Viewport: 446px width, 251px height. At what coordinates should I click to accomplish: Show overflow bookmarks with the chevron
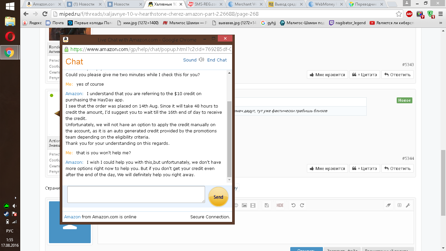click(x=441, y=23)
